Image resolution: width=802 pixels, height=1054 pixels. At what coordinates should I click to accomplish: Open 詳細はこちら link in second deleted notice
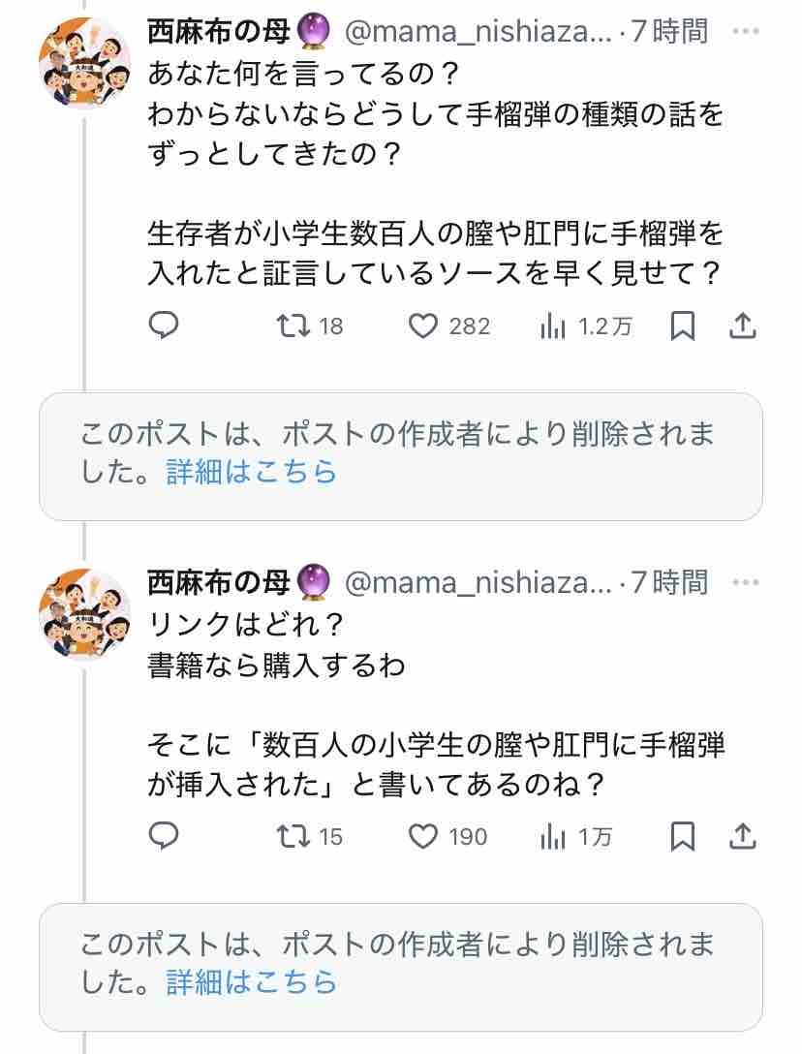pos(252,982)
